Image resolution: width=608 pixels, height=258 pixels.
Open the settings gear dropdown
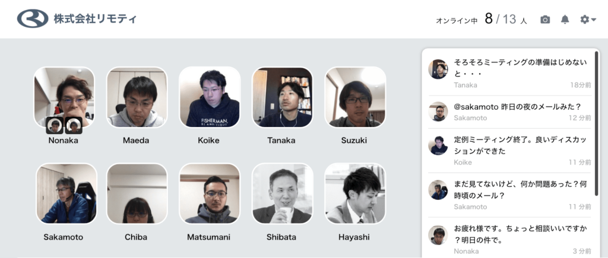pos(588,20)
